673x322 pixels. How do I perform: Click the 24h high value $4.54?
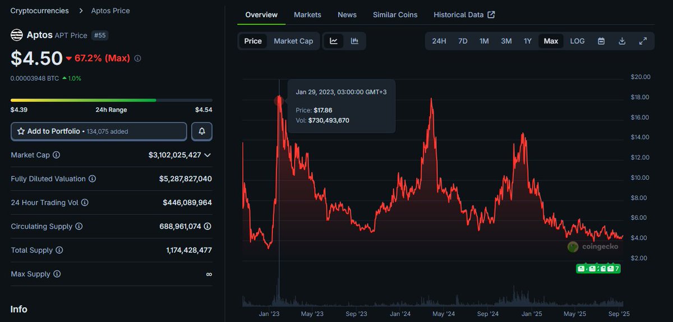[204, 110]
